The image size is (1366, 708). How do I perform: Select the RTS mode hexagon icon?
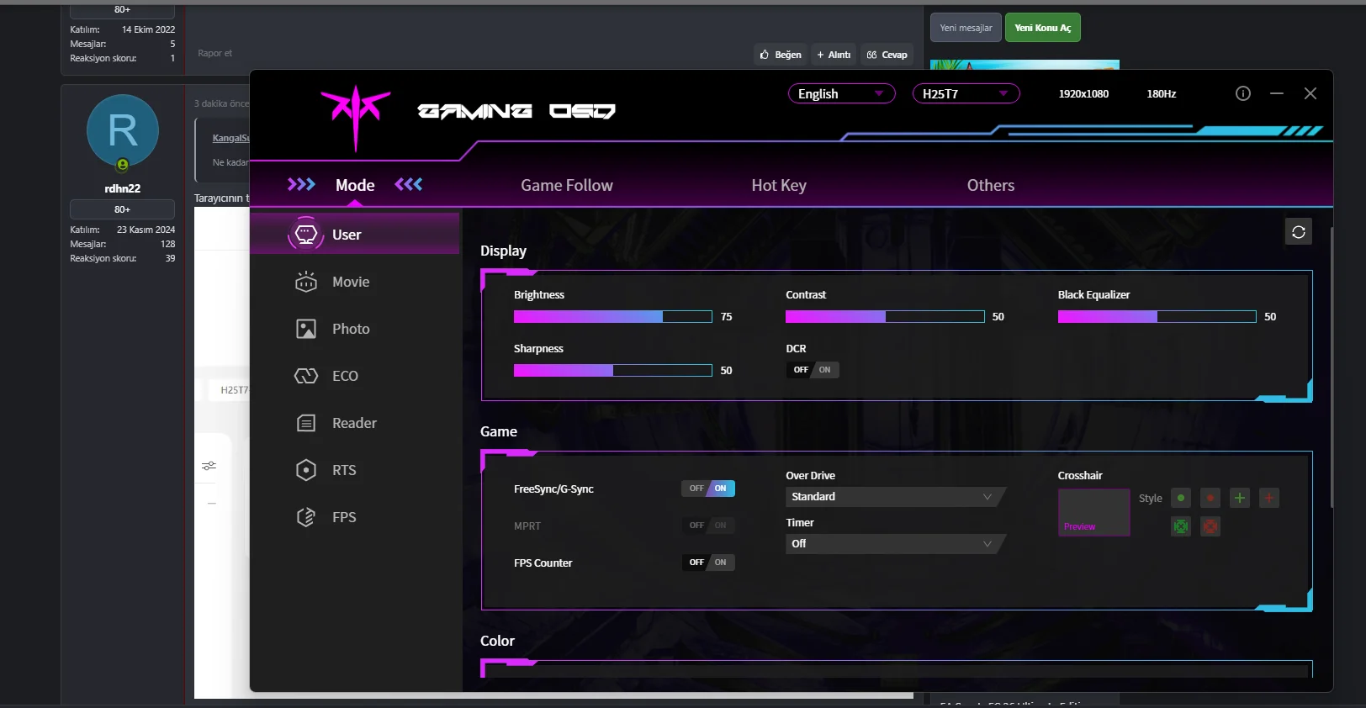point(306,470)
